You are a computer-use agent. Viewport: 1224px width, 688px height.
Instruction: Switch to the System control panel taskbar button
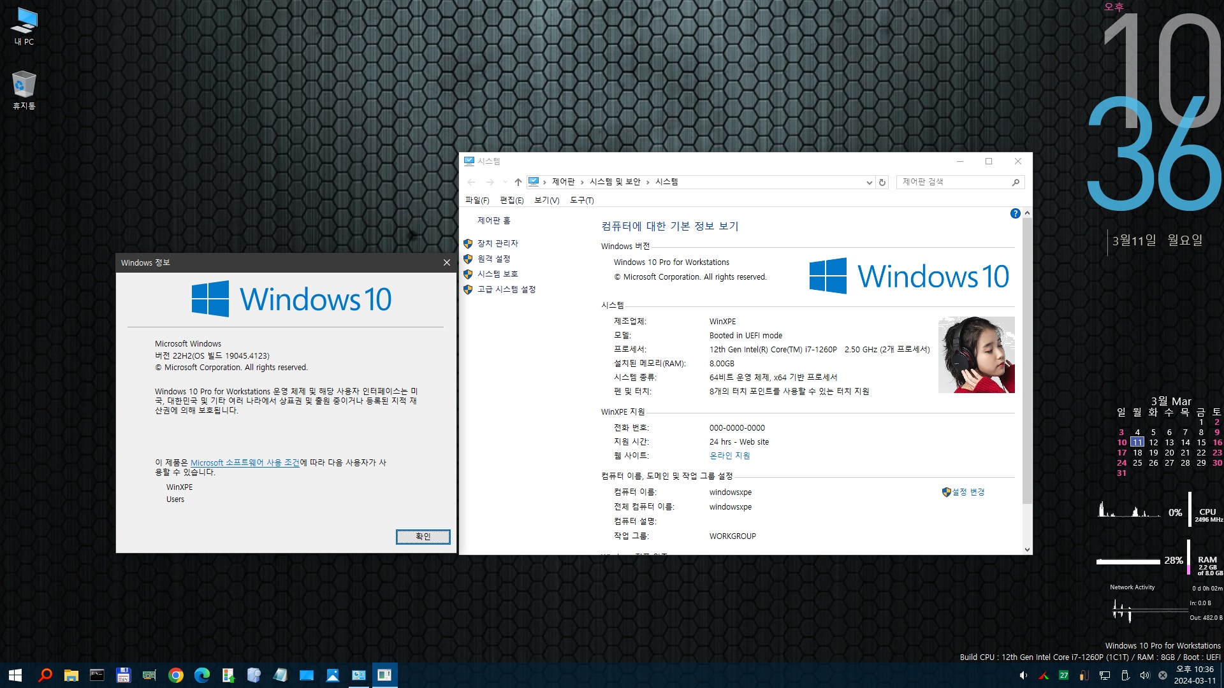tap(358, 675)
